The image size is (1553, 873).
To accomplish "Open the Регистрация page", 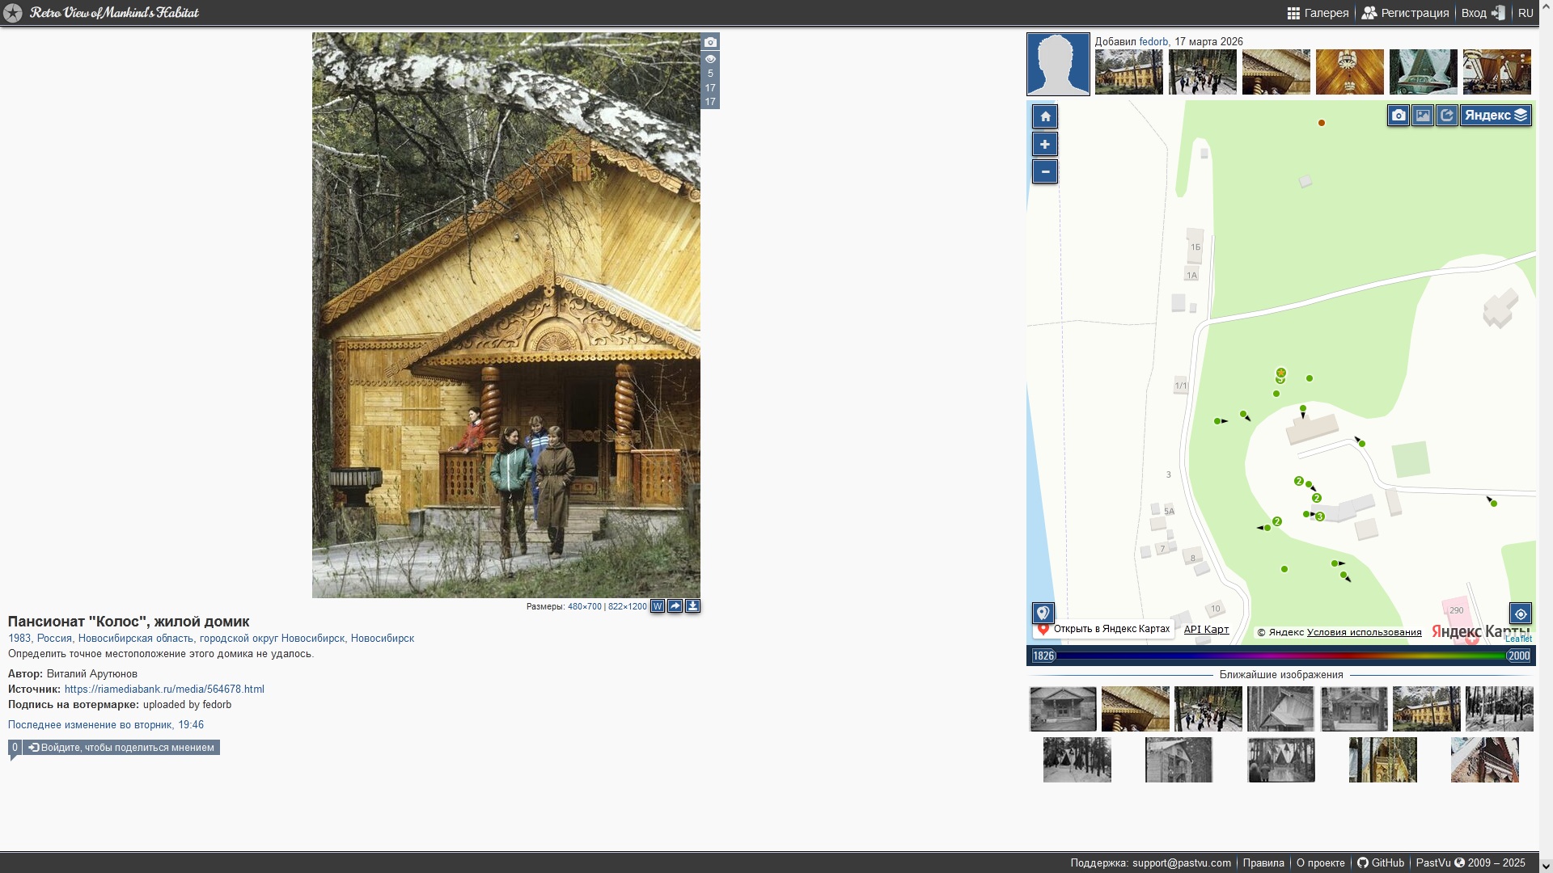I will 1406,13.
